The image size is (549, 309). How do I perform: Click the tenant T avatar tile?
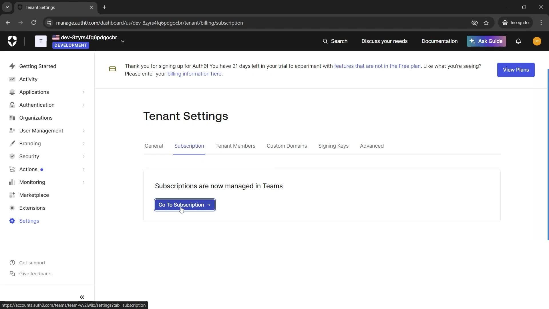(x=41, y=41)
